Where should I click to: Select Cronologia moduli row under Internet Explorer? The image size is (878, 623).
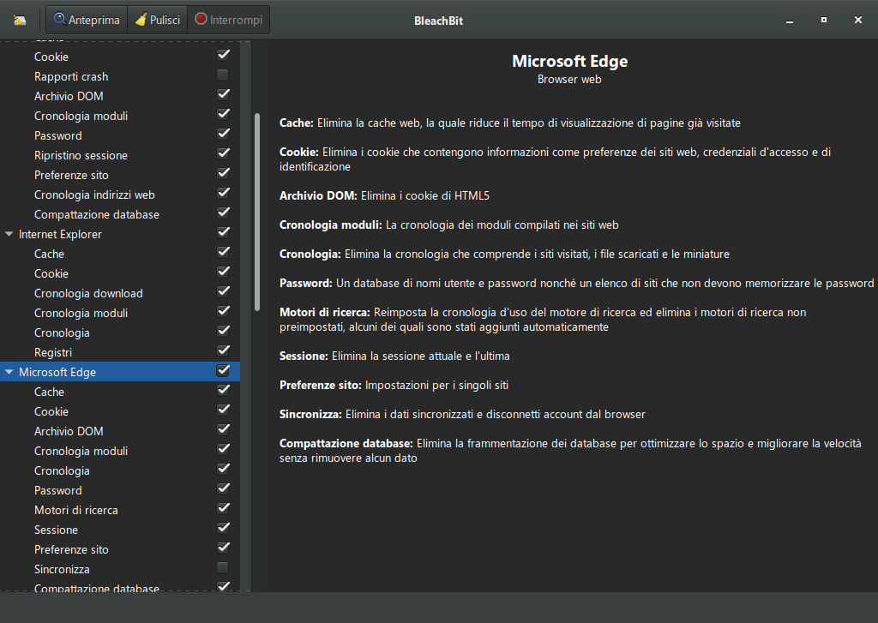(120, 313)
